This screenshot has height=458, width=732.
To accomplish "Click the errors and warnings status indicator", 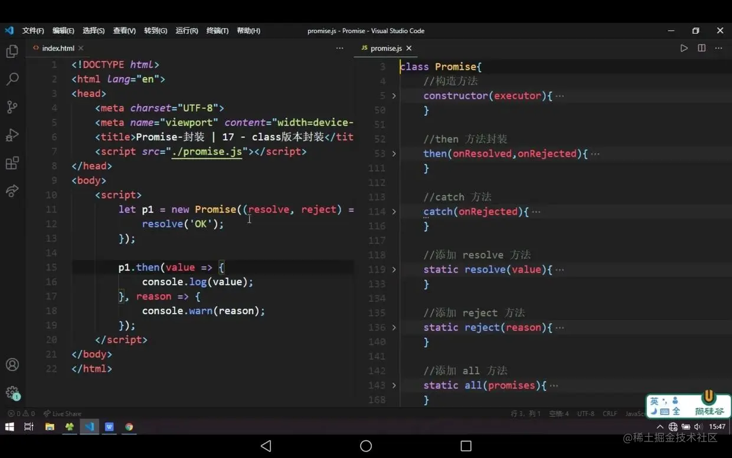I will coord(21,414).
